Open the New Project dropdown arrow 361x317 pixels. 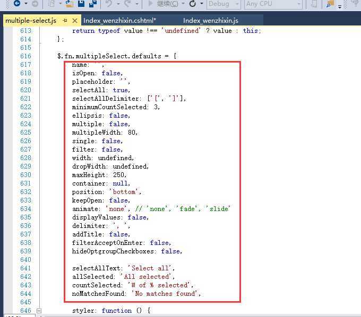click(x=61, y=4)
